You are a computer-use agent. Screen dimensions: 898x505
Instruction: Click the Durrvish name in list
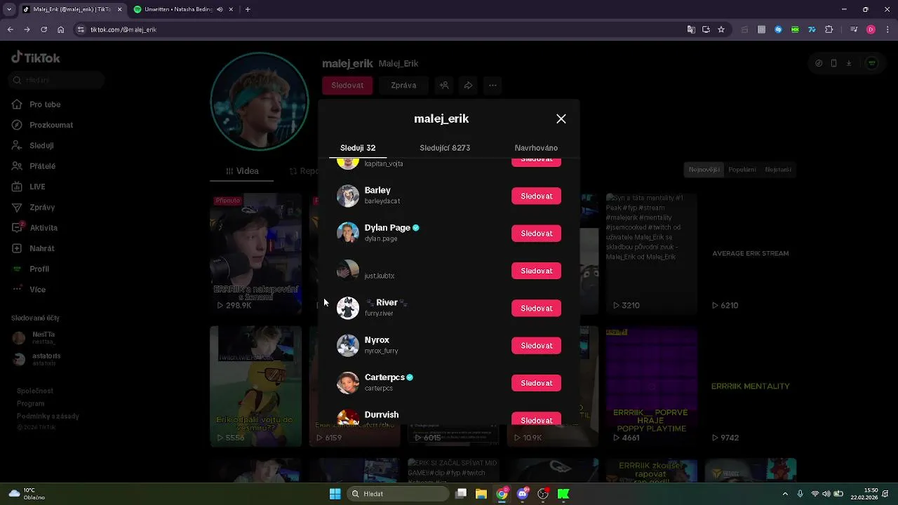[382, 415]
